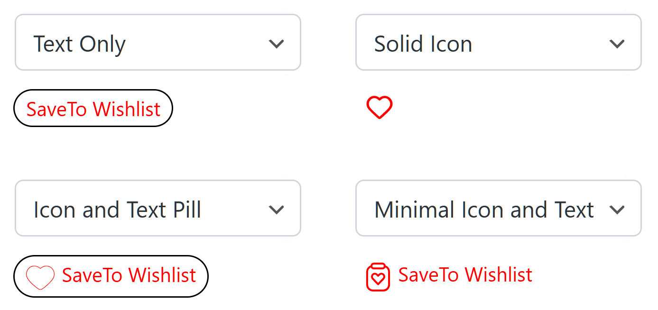Click the 'Icon and Text Pill' value label
This screenshot has height=310, width=658.
click(118, 210)
